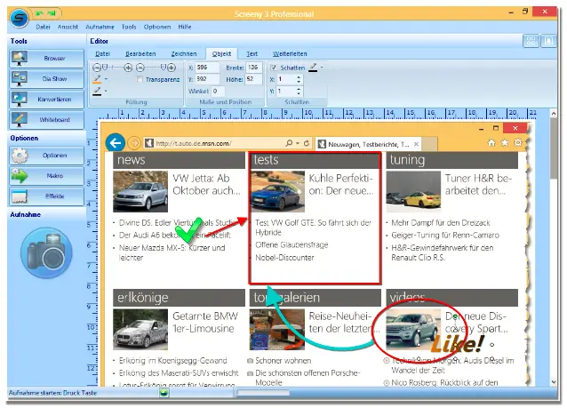The image size is (567, 408).
Task: Open dropdown beside orange fill color
Action: 106,79
